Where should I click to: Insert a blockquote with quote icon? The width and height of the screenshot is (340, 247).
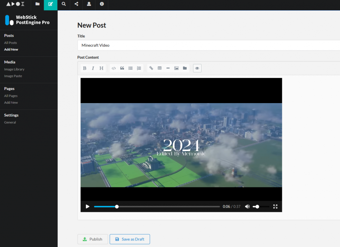[x=122, y=68]
